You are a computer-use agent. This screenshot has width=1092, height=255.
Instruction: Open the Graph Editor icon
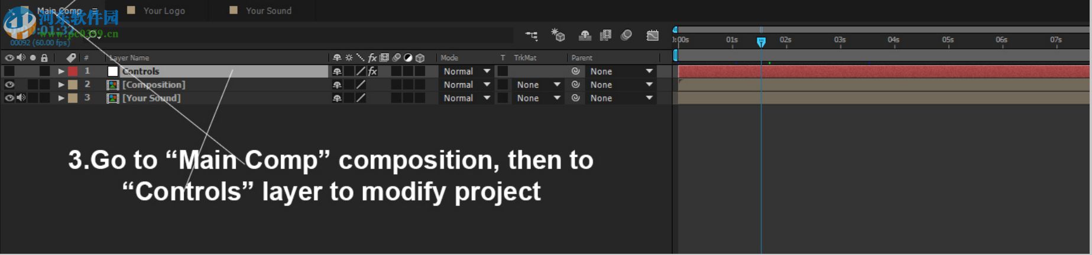(x=652, y=35)
